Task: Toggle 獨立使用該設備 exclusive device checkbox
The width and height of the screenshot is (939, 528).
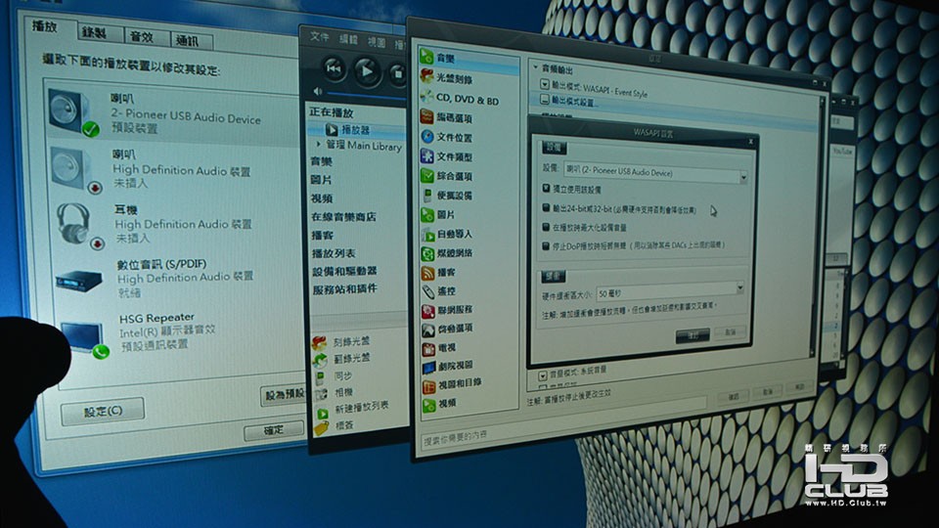Action: 546,189
